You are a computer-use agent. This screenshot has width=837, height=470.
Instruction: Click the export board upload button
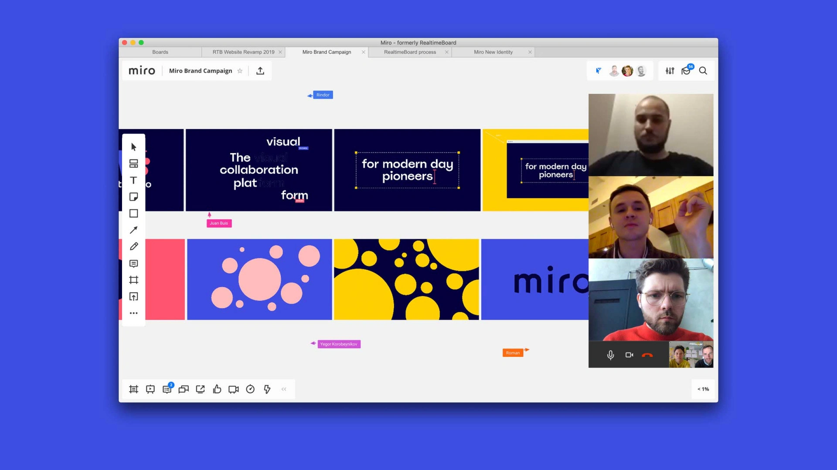260,71
